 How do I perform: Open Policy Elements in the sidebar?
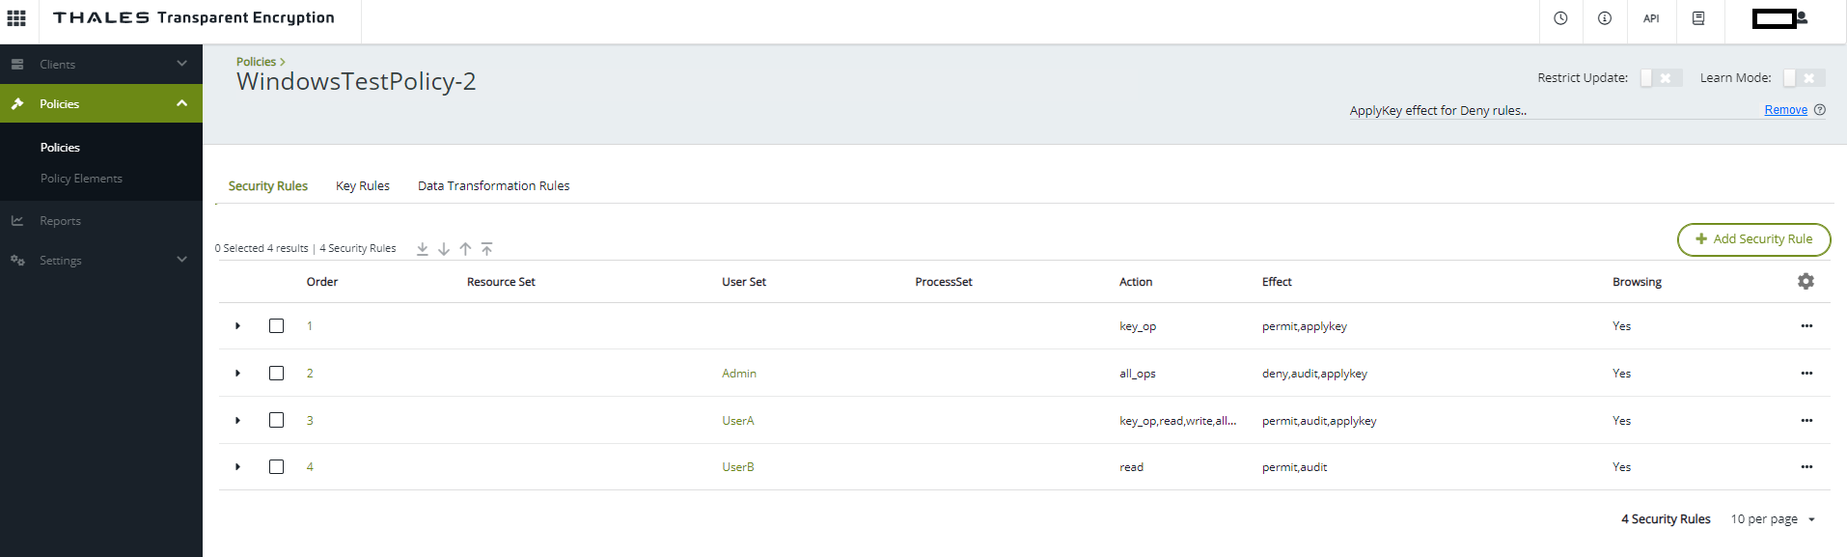(81, 179)
